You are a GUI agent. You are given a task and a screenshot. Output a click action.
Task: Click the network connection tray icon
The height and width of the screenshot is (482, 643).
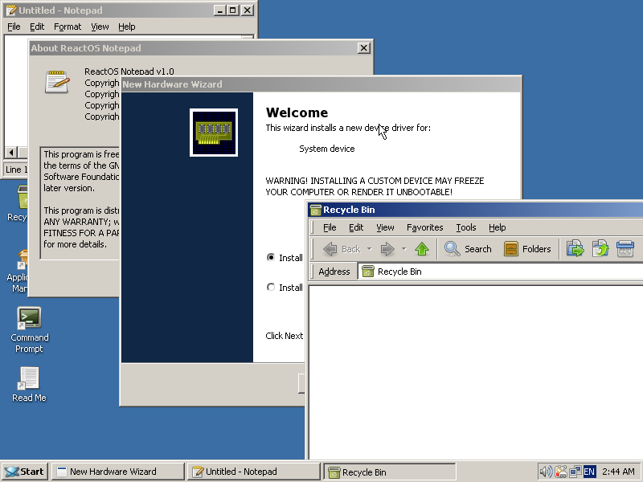(x=575, y=472)
